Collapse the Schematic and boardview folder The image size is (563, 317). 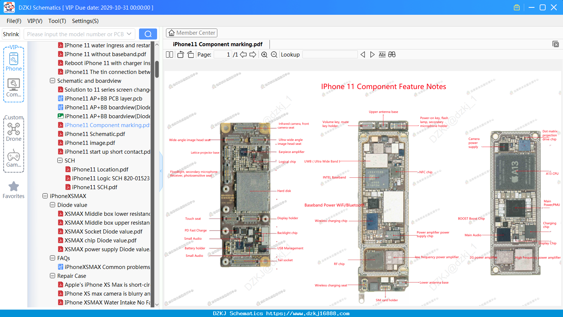point(52,81)
